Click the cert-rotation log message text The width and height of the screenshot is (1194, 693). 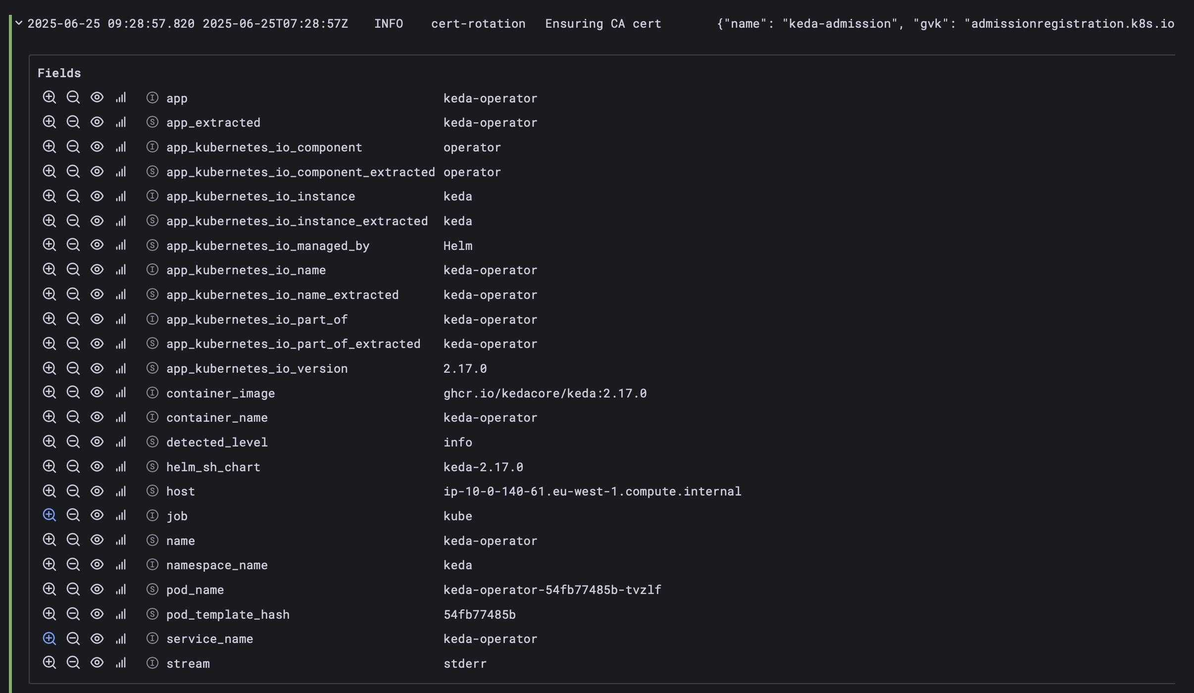click(478, 23)
